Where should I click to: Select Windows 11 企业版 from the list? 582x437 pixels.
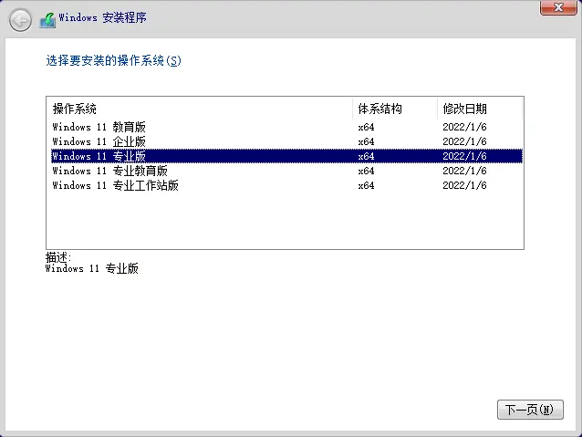point(99,141)
